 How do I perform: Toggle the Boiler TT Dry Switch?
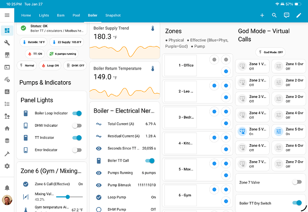pyautogui.click(x=297, y=203)
